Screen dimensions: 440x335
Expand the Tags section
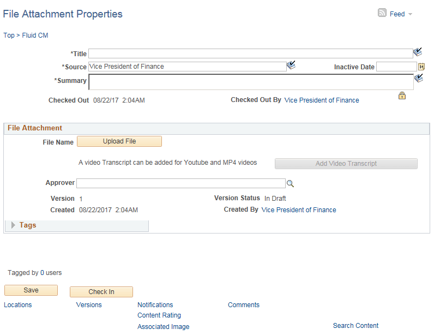click(x=13, y=225)
